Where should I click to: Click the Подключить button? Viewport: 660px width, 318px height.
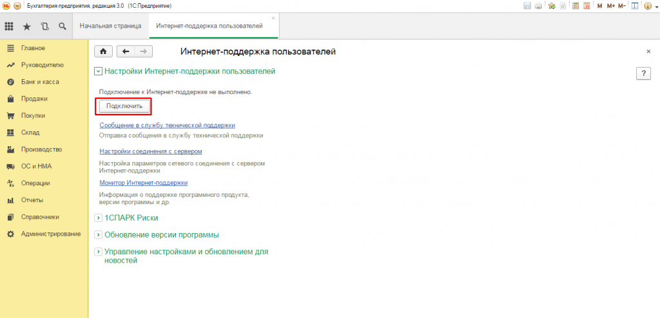tap(124, 106)
